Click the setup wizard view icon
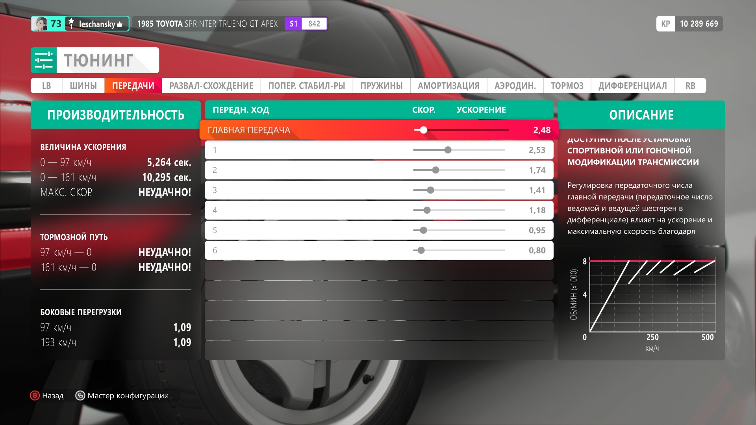Screen dimensions: 756x425 tap(80, 395)
